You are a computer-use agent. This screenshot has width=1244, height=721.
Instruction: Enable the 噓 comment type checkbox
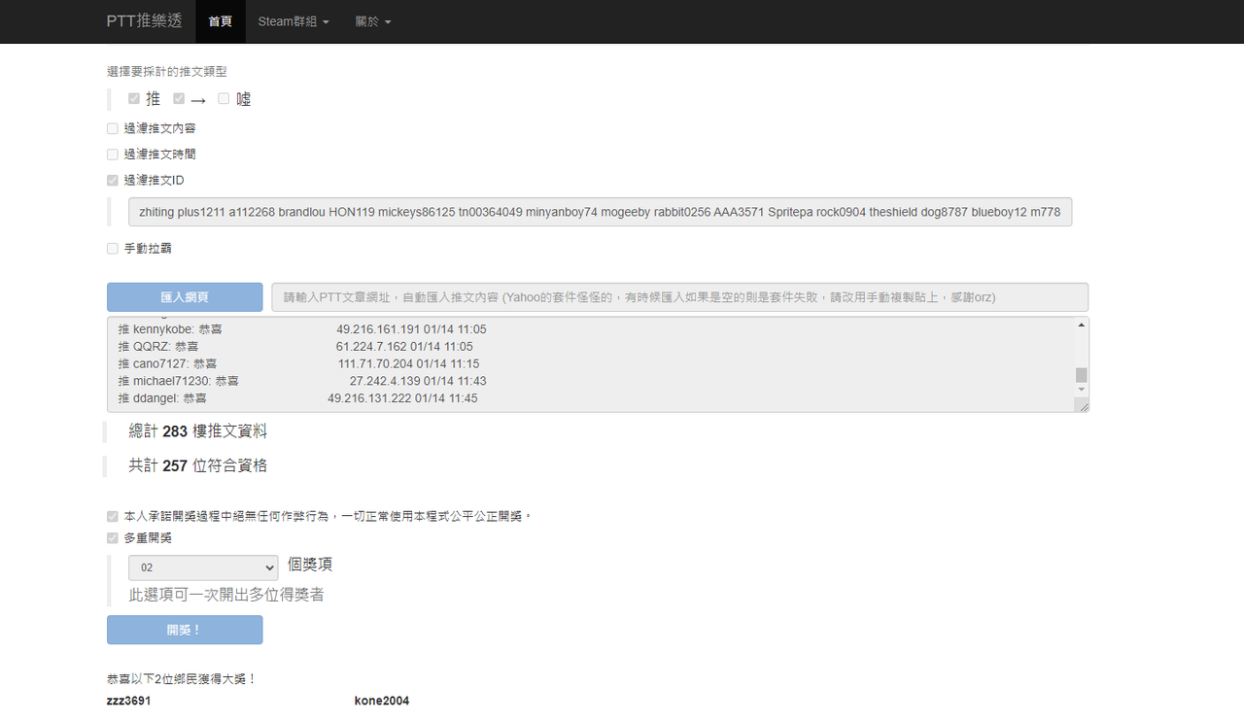pyautogui.click(x=224, y=98)
